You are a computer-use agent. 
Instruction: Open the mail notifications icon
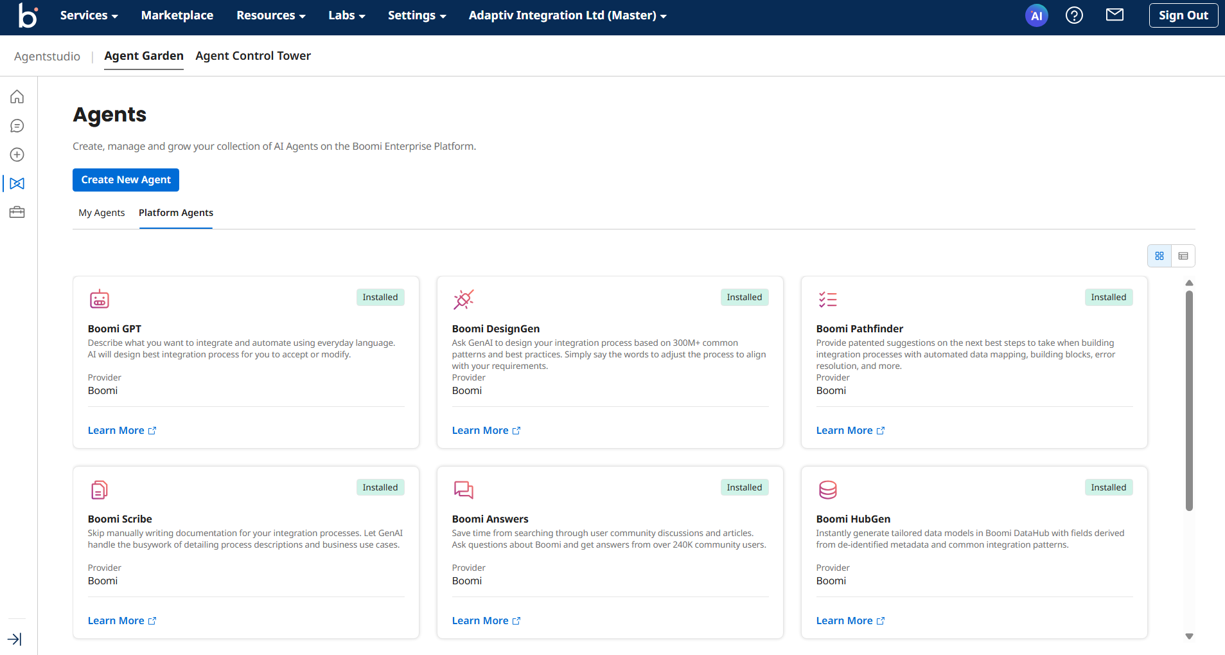(1115, 15)
